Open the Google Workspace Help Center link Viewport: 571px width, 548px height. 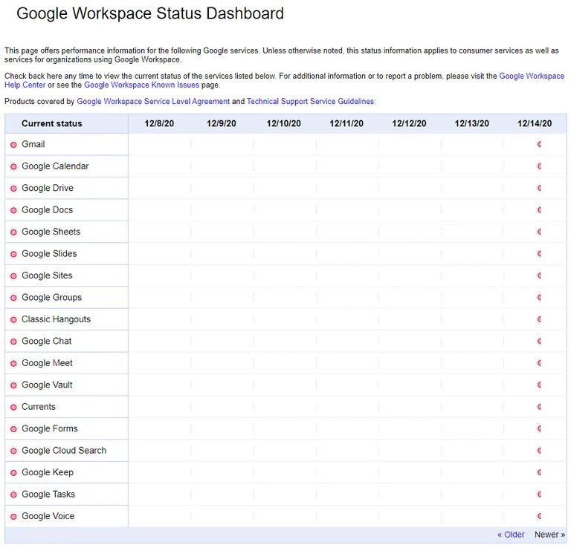coord(532,76)
